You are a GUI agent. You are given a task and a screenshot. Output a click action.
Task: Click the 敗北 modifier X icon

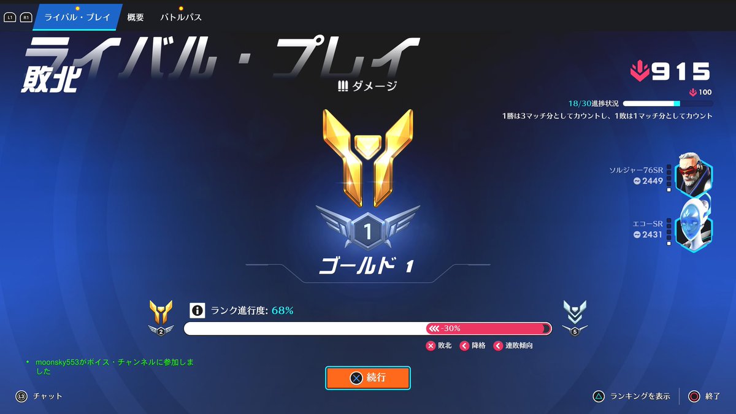pos(431,346)
